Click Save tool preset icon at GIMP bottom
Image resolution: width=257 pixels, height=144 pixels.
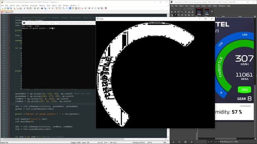pyautogui.click(x=173, y=142)
